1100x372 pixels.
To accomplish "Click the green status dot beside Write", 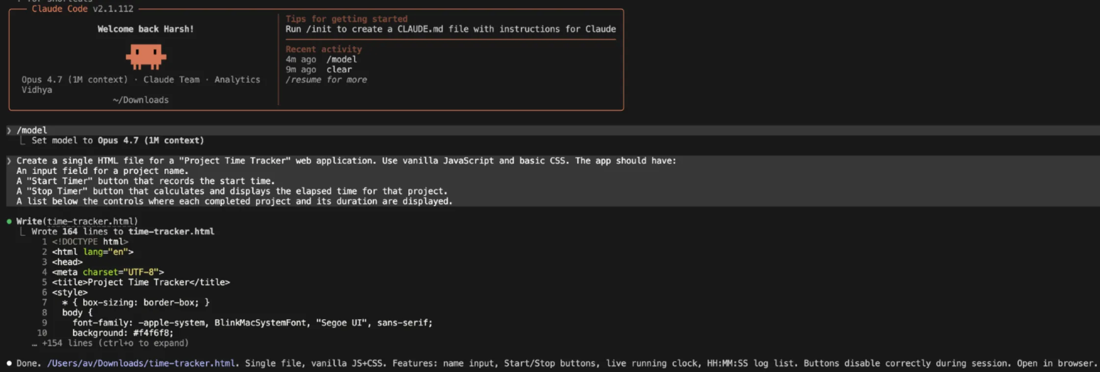I will pos(9,221).
